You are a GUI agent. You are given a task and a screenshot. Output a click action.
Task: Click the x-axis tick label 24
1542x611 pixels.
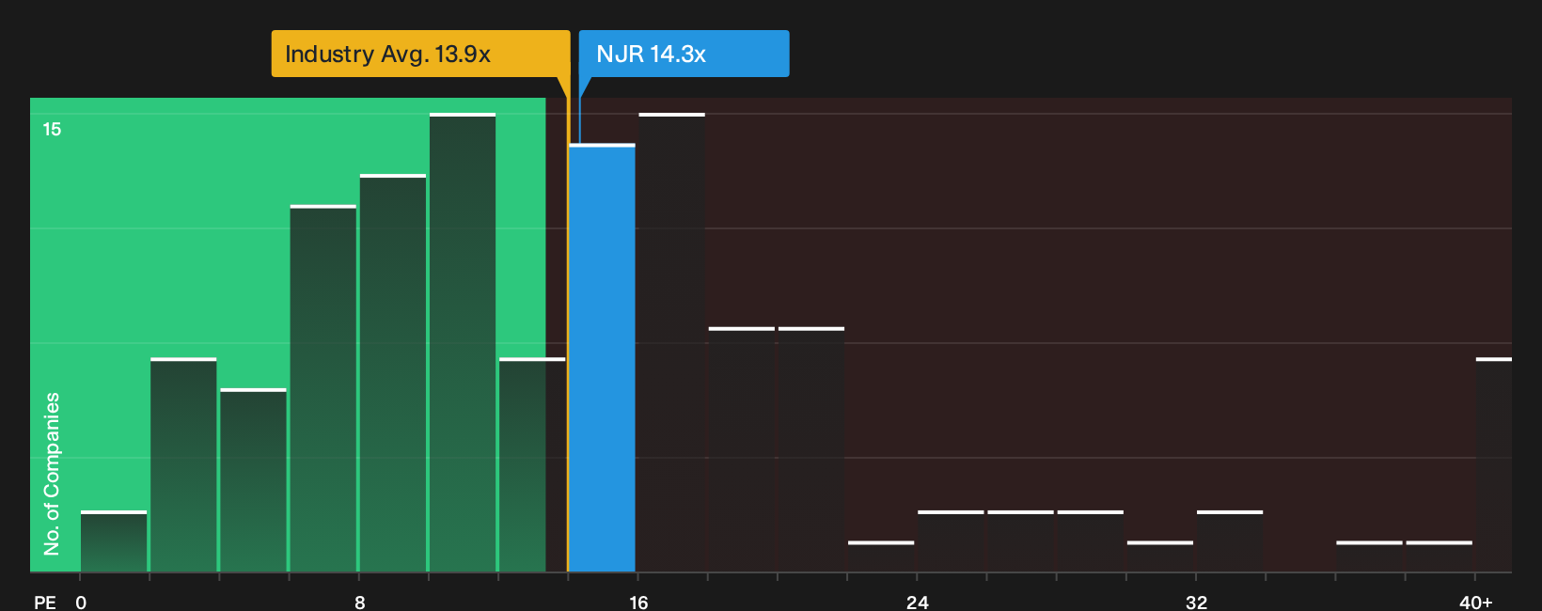(x=918, y=603)
